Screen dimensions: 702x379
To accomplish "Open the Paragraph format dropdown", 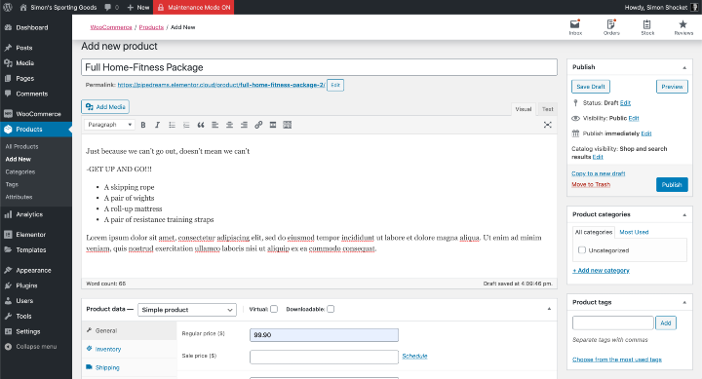I will [x=109, y=125].
